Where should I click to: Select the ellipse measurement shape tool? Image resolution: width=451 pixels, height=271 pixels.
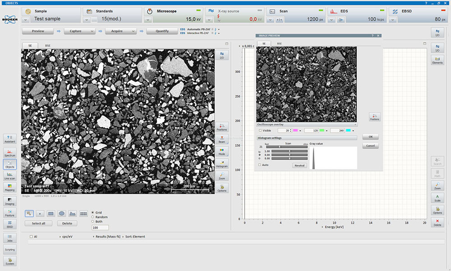62,213
